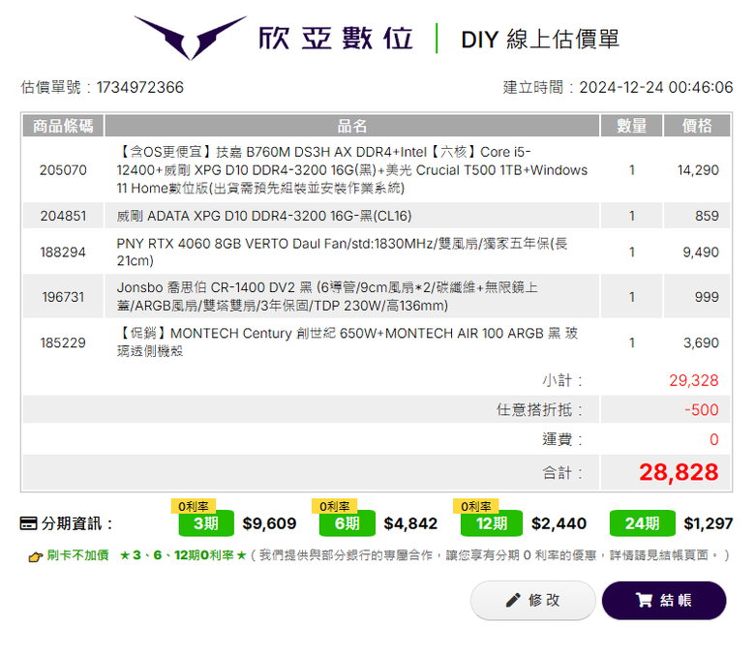The width and height of the screenshot is (755, 654).
Task: Click the 0利率 tag above 6期
Action: [335, 506]
